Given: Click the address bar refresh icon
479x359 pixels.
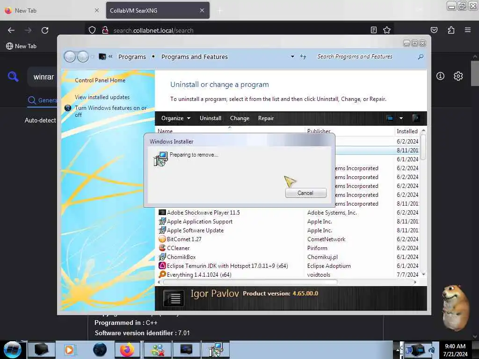Looking at the screenshot, I should (x=303, y=57).
